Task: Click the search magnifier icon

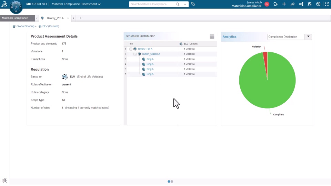Action: (x=178, y=4)
